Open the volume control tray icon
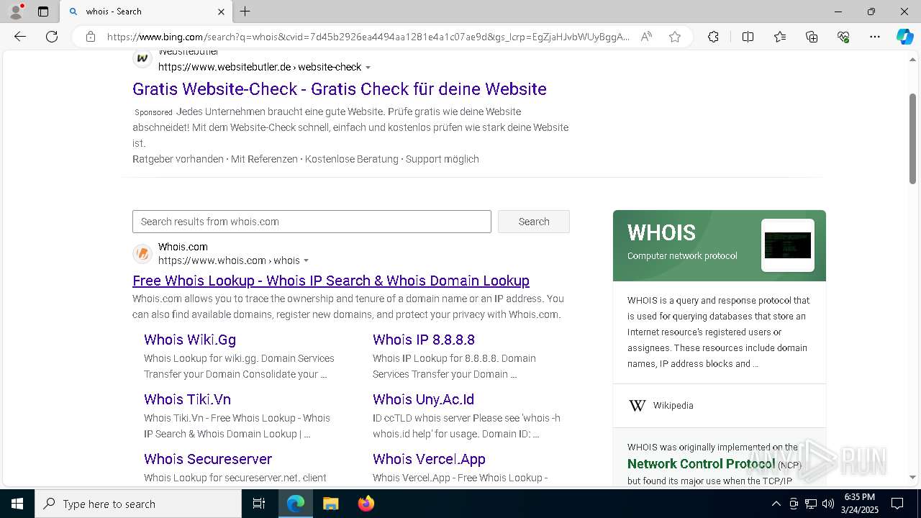 tap(828, 504)
